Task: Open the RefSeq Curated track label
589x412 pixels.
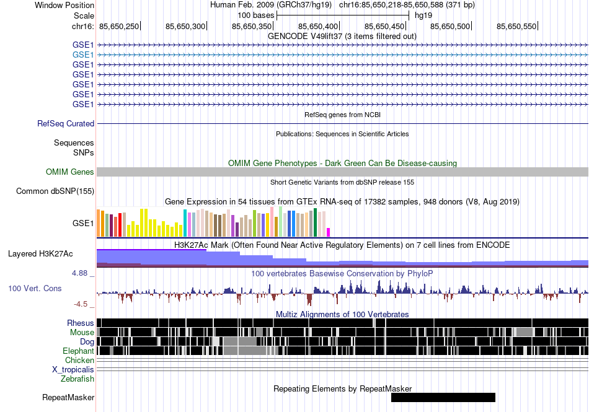Action: point(66,123)
